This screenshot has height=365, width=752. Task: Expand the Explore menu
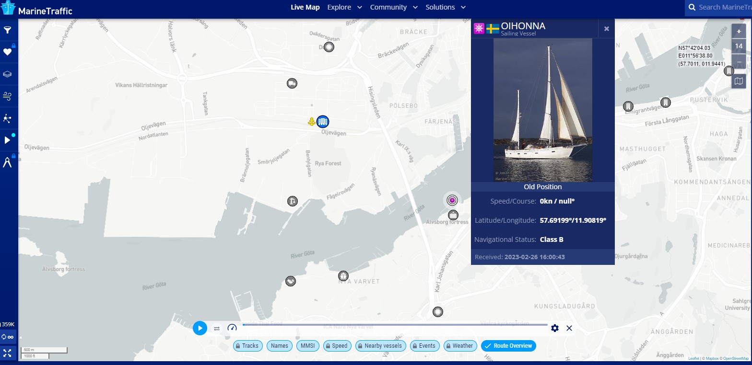(344, 7)
